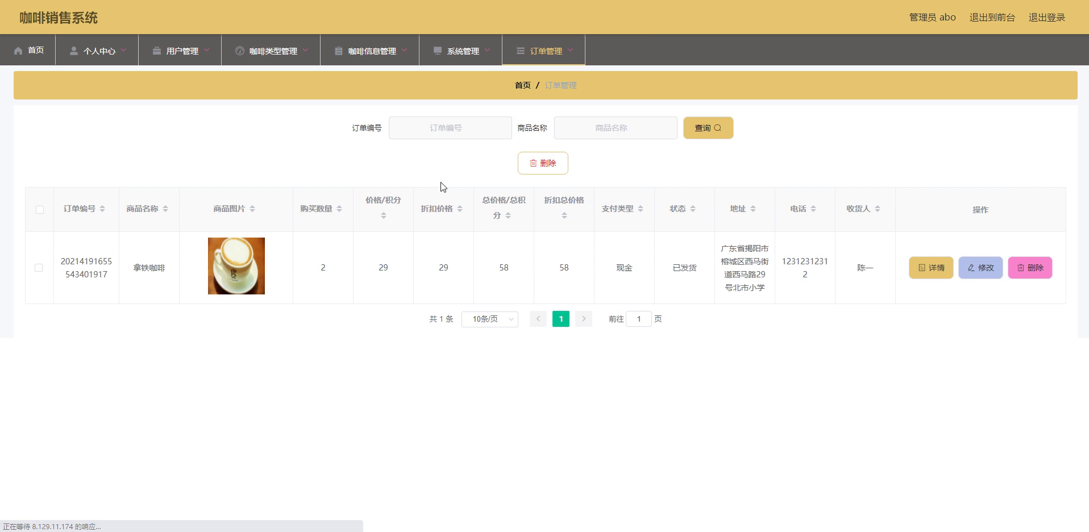Click the list icon beside 订单管理

point(521,51)
